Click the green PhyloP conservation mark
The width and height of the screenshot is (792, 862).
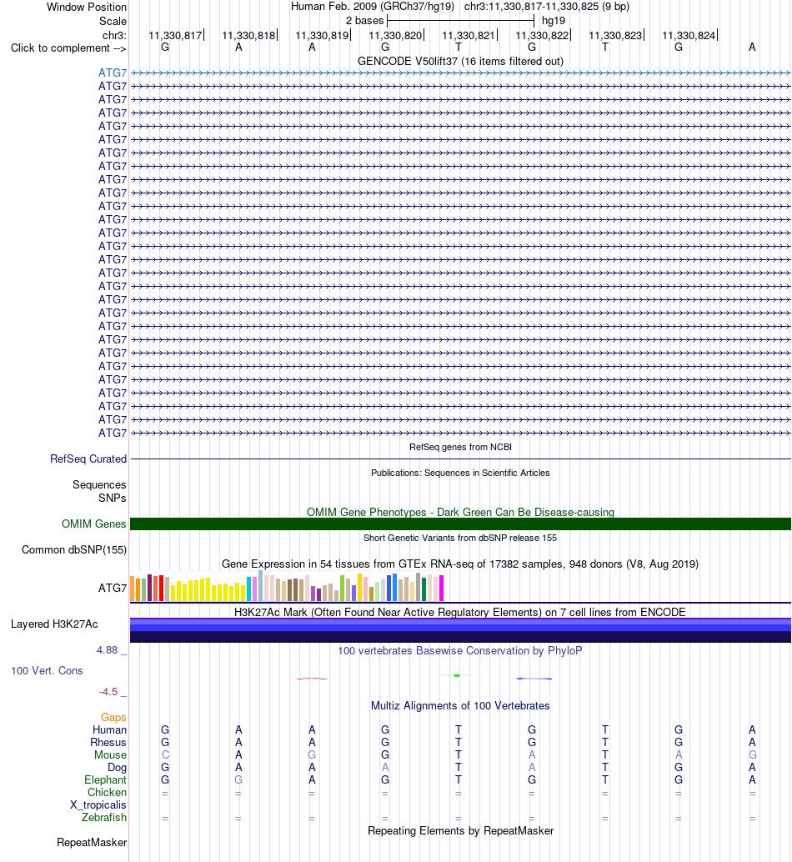457,675
